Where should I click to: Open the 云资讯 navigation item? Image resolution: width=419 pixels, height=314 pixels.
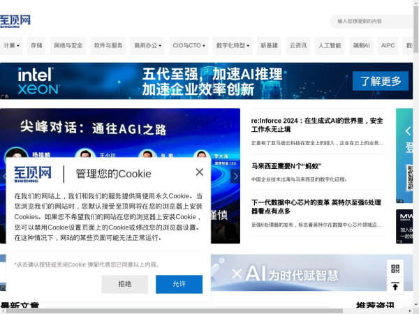(x=298, y=45)
